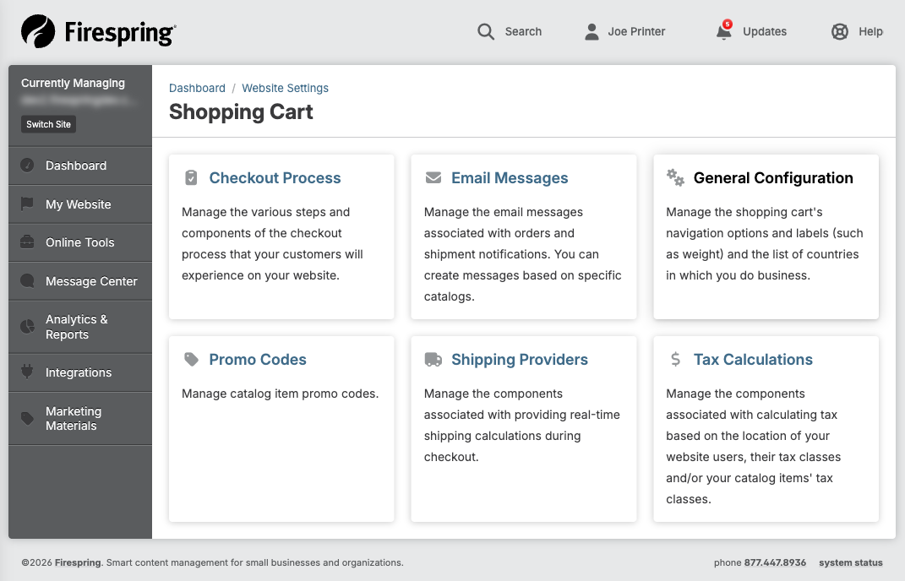This screenshot has height=581, width=905.
Task: Open My Website in the sidebar
Action: (x=80, y=204)
